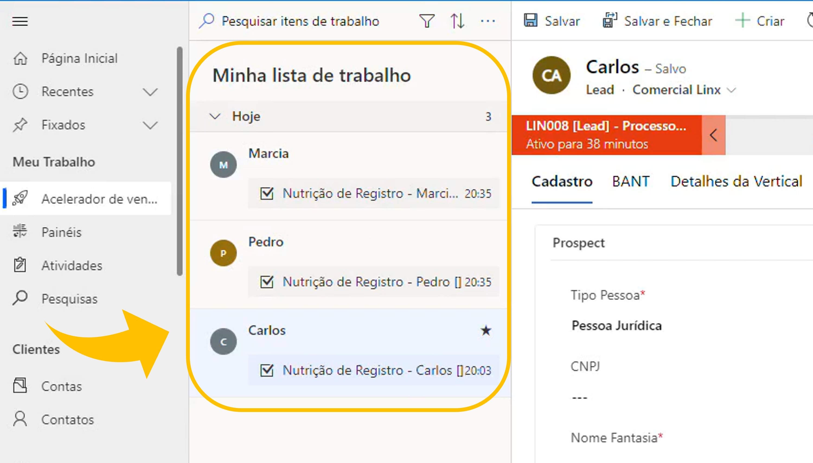
Task: Open the more options ellipsis
Action: click(488, 21)
